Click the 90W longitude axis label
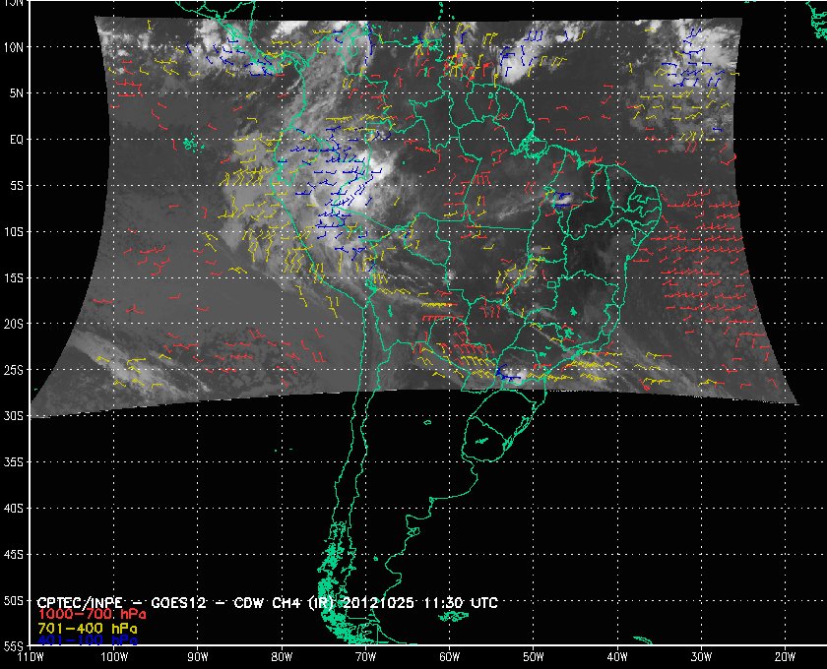Screen dimensions: 827x669 (198, 658)
